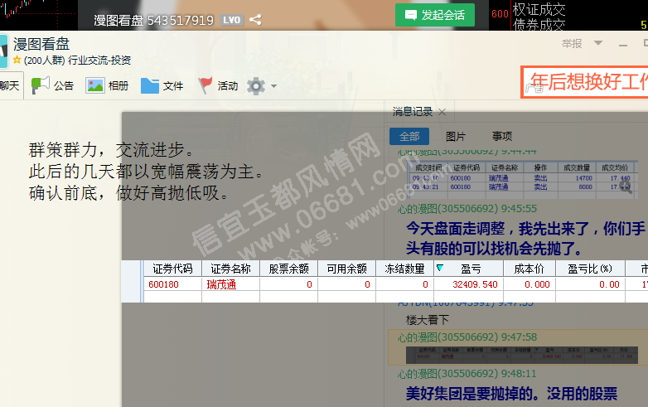Click the 股票余额 column header

(289, 269)
